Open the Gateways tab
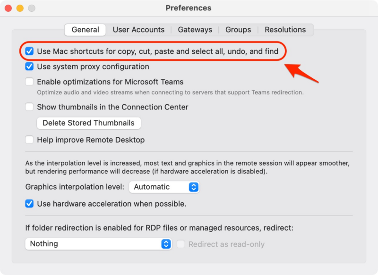 (x=195, y=30)
